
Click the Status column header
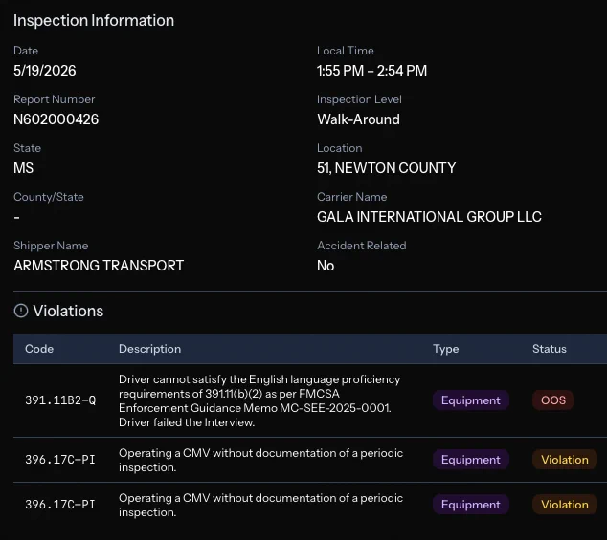[x=549, y=349]
